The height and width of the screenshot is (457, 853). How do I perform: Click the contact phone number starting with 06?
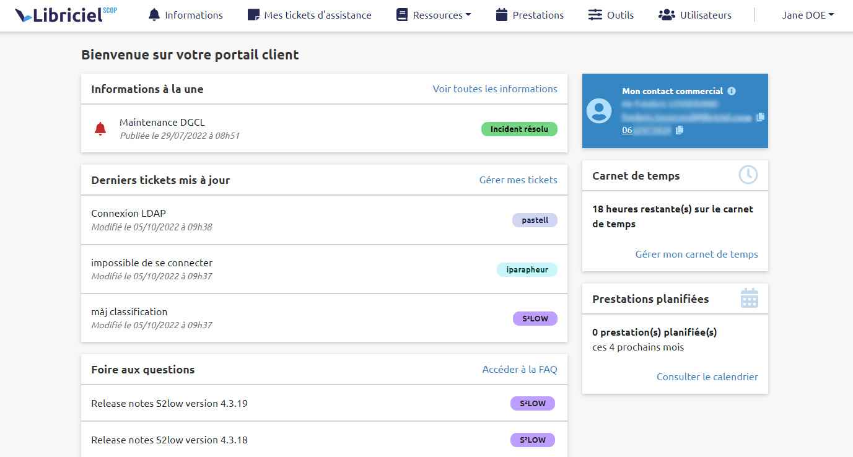(647, 130)
